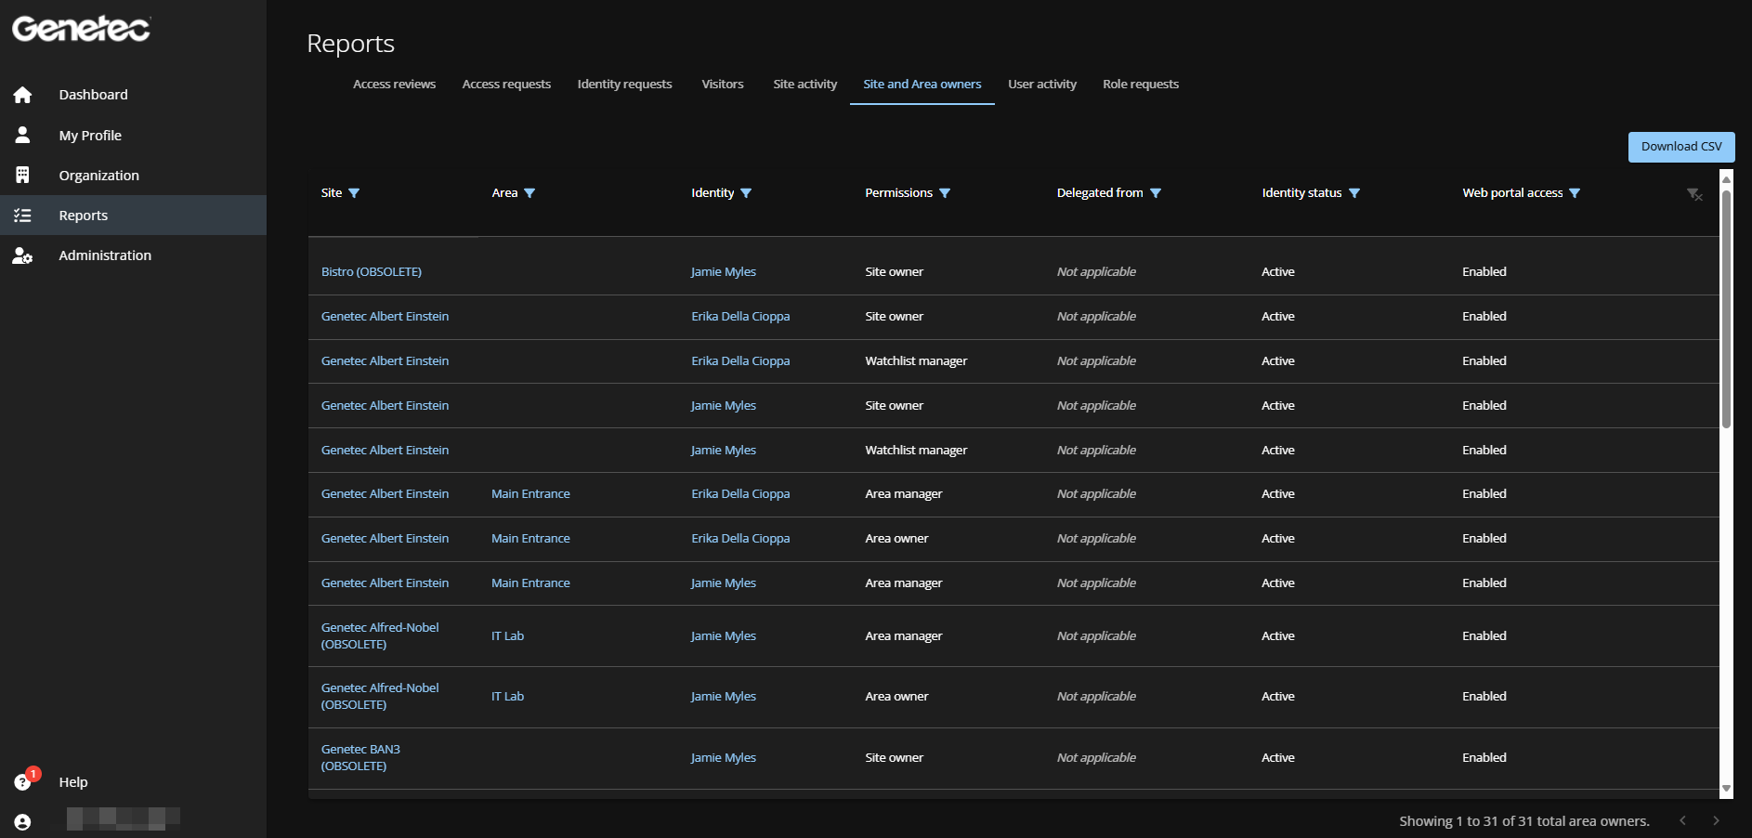Viewport: 1752px width, 838px height.
Task: Open the Web portal access filter
Action: tap(1575, 193)
